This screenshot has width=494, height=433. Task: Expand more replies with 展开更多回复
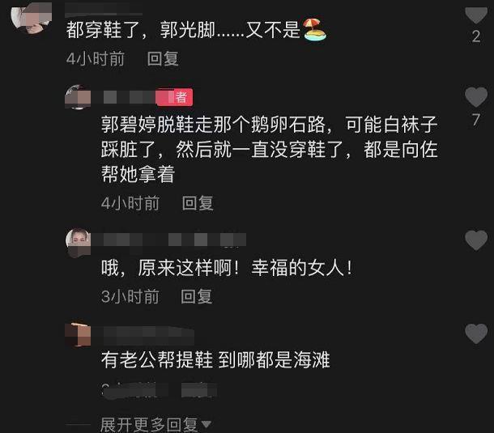(x=149, y=424)
